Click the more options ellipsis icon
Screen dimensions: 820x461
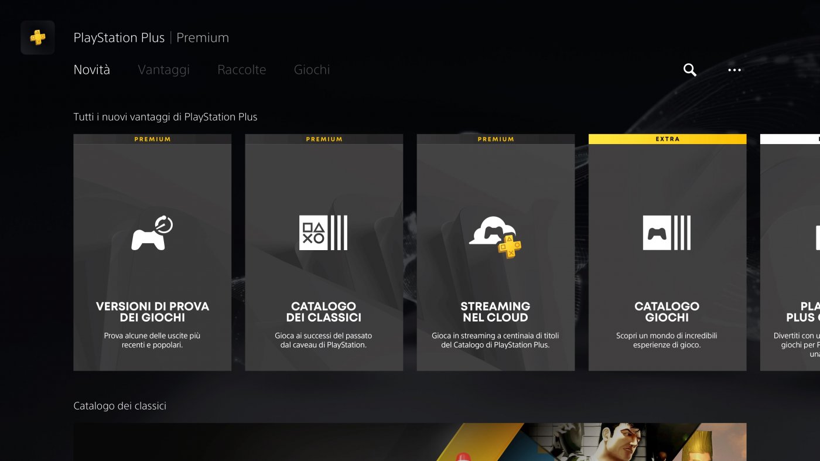click(734, 70)
